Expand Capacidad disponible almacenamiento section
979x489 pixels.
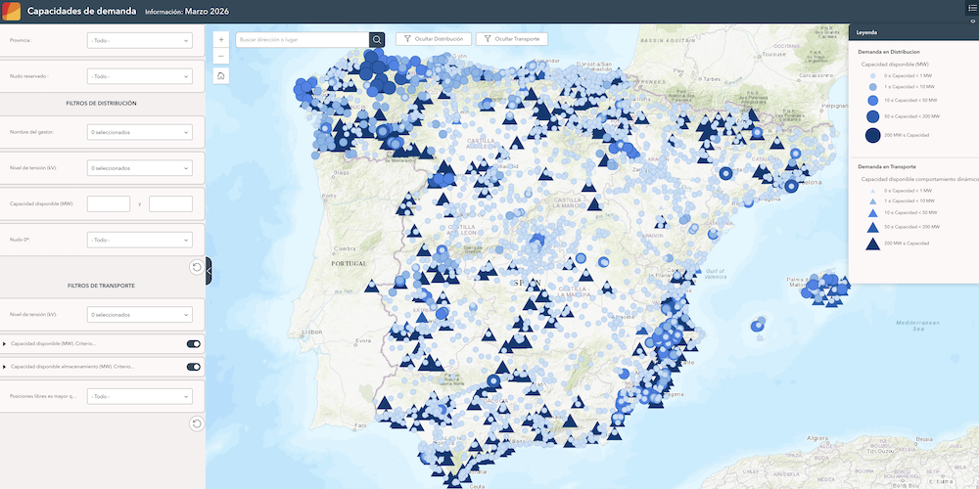pos(5,367)
